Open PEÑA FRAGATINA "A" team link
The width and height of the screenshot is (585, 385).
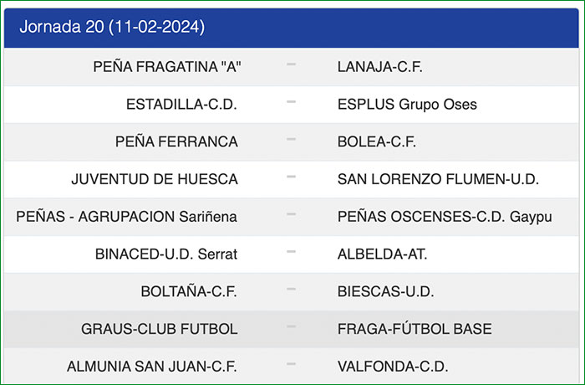(x=165, y=67)
